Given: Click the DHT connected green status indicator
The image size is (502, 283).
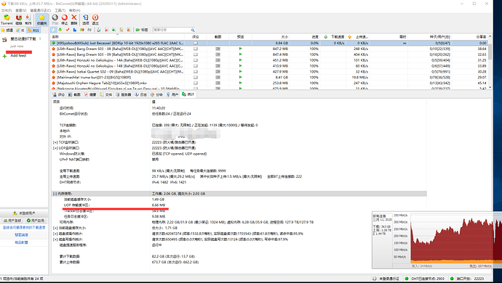Looking at the screenshot, I should [407, 279].
